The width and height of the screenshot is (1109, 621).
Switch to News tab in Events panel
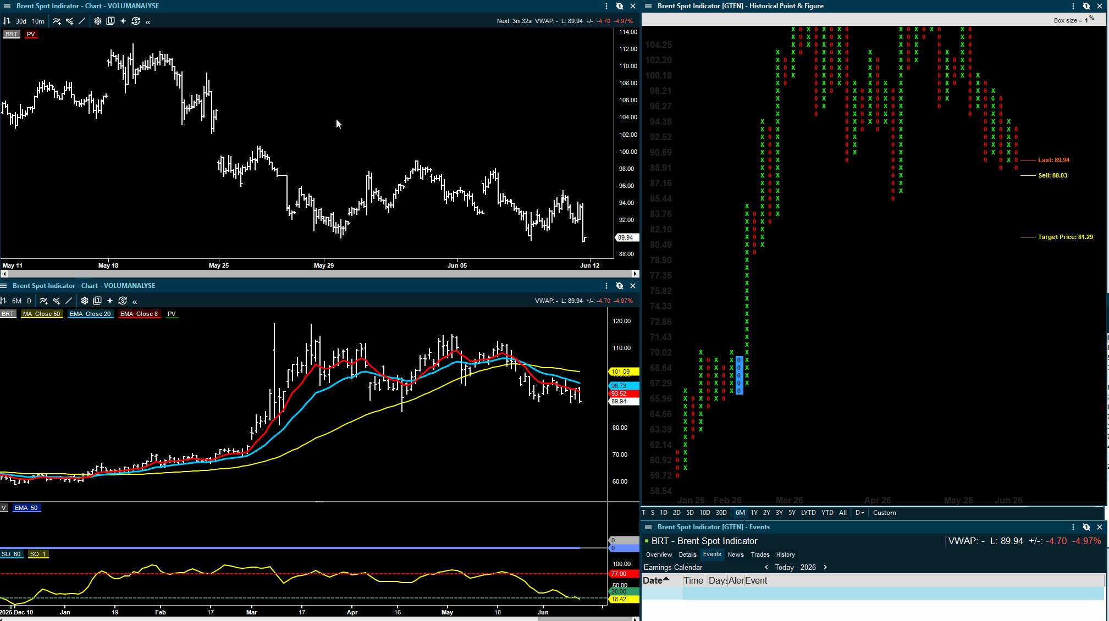(736, 555)
